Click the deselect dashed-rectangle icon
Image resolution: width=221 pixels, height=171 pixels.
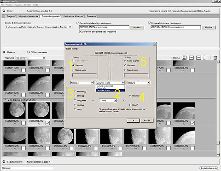(206, 58)
